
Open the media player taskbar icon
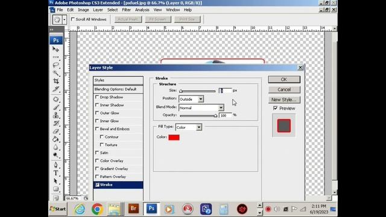tap(169, 209)
